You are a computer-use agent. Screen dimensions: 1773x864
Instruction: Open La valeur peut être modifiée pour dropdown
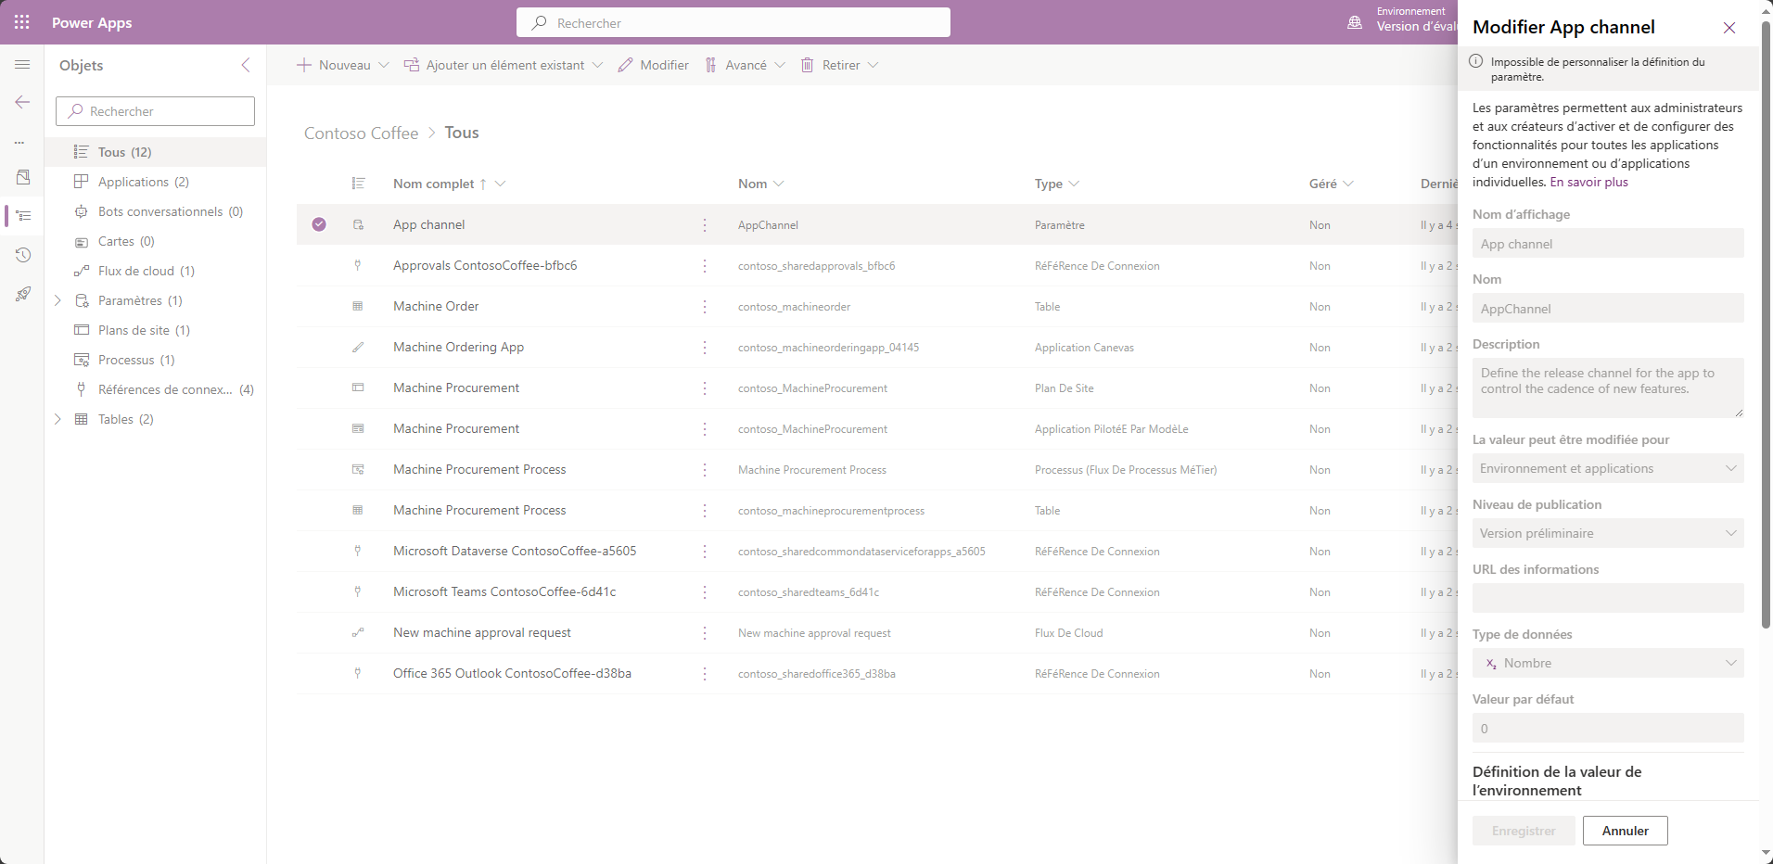pos(1608,468)
